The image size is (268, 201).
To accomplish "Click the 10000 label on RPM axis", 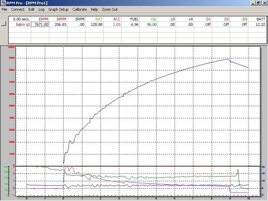I will pos(11,47).
